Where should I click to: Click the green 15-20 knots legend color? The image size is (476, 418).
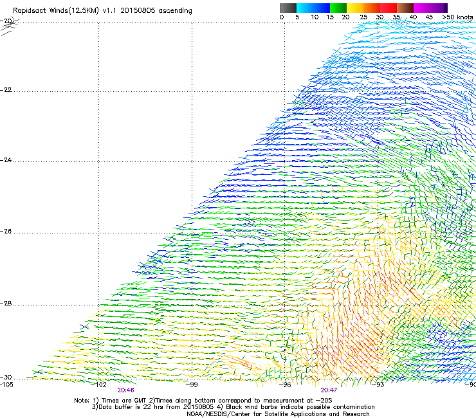(338, 8)
